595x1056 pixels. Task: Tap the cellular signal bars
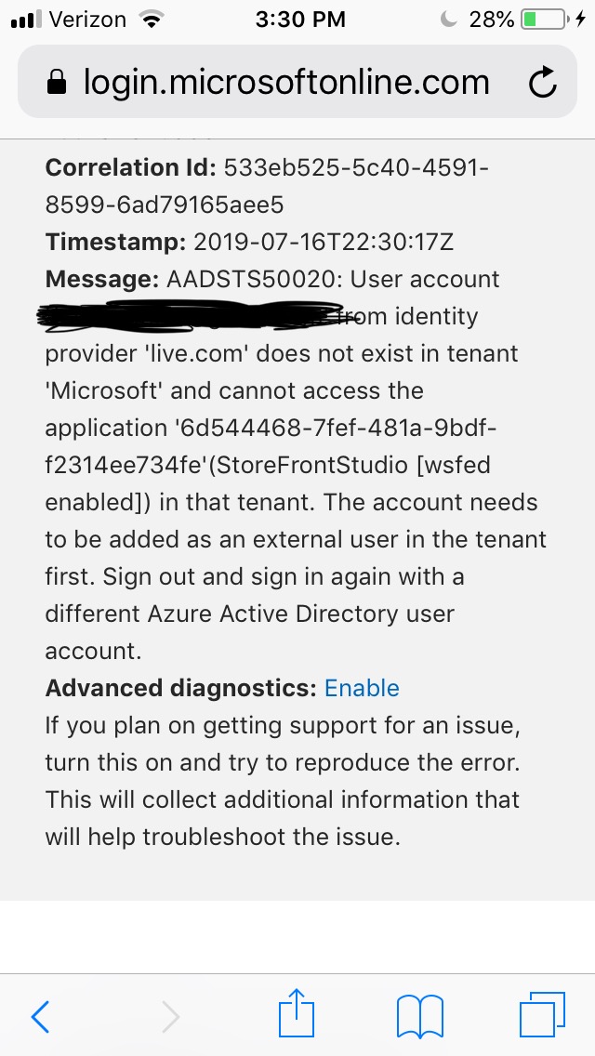26,20
